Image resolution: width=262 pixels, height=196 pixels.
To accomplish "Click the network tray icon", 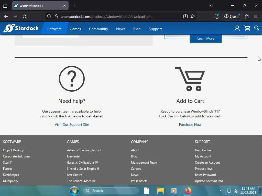I will pos(229,190).
